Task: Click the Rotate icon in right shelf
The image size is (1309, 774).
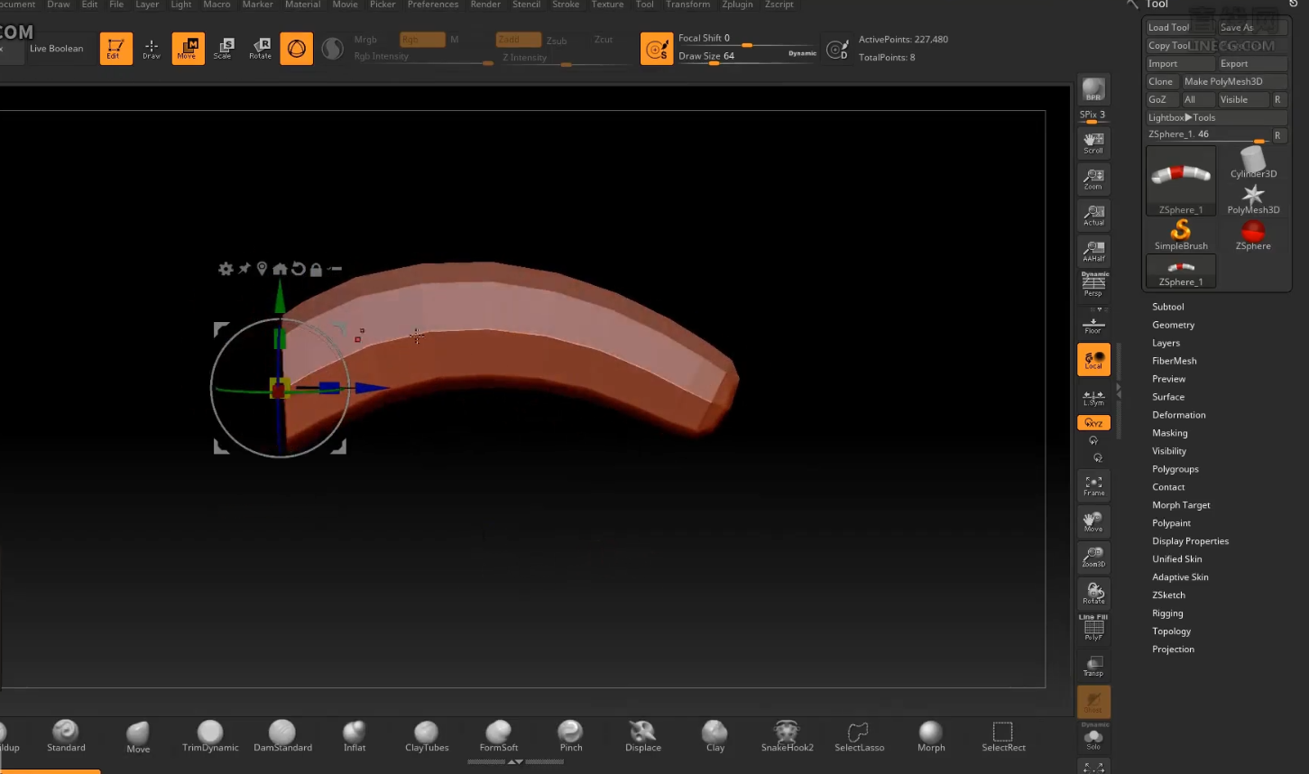Action: tap(1093, 593)
